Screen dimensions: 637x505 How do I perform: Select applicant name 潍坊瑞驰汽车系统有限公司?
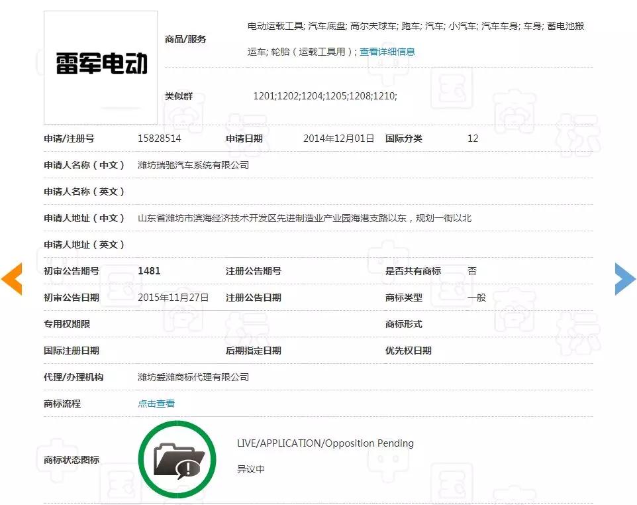193,165
